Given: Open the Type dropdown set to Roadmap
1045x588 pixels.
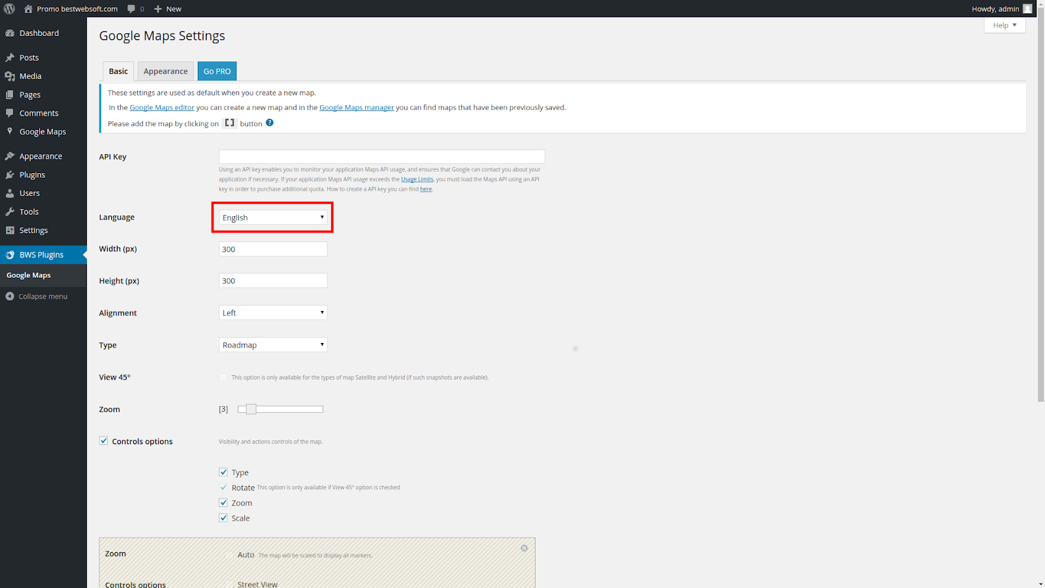Looking at the screenshot, I should coord(273,345).
